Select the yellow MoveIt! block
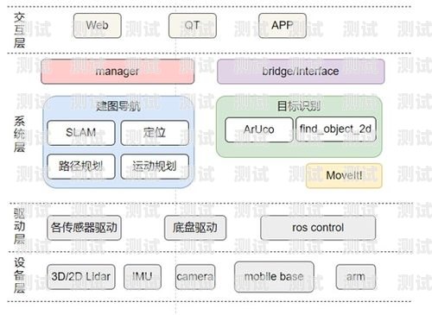 point(344,175)
